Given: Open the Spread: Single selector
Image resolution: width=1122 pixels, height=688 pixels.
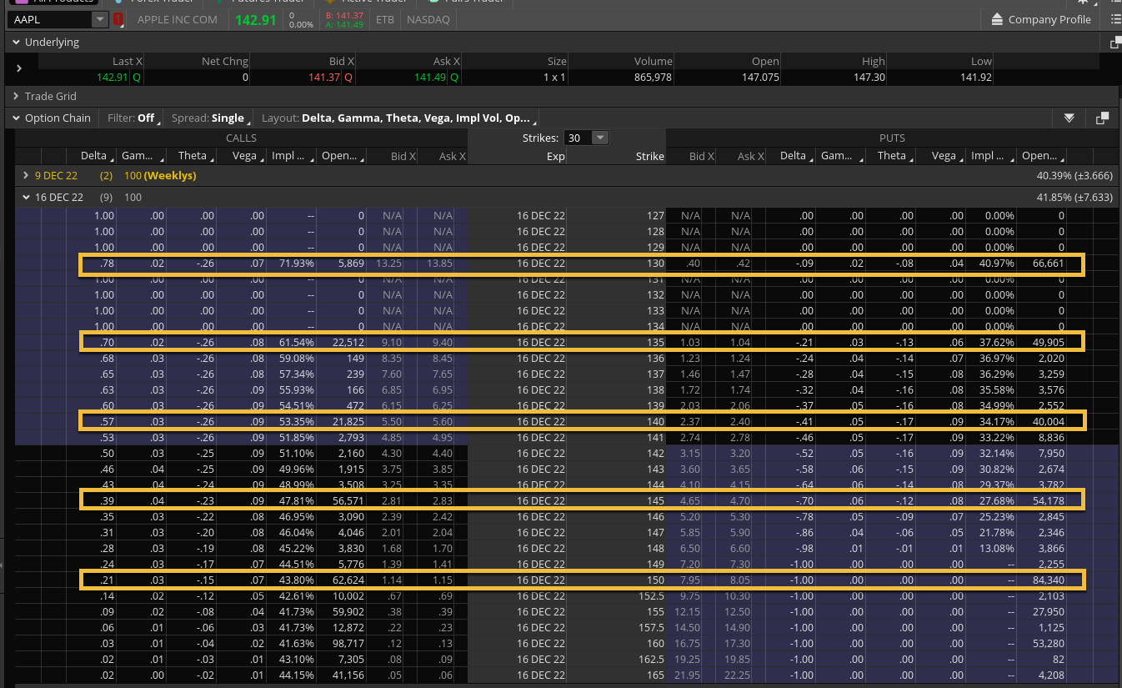Looking at the screenshot, I should tap(209, 118).
